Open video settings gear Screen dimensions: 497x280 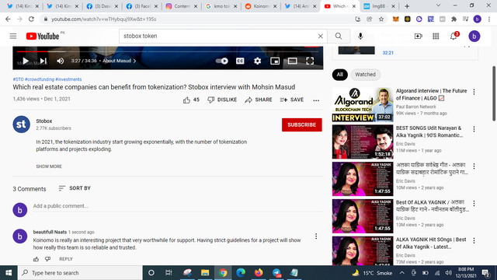point(257,61)
